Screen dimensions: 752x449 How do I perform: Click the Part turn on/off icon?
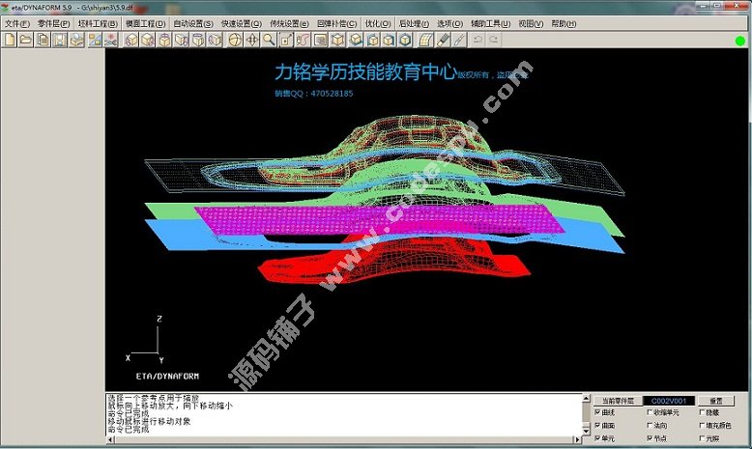pyautogui.click(x=95, y=40)
